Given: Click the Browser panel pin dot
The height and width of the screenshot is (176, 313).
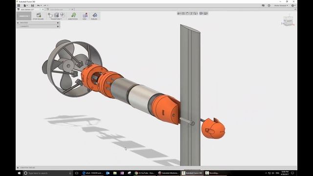Looking at the screenshot, I should (58, 23).
